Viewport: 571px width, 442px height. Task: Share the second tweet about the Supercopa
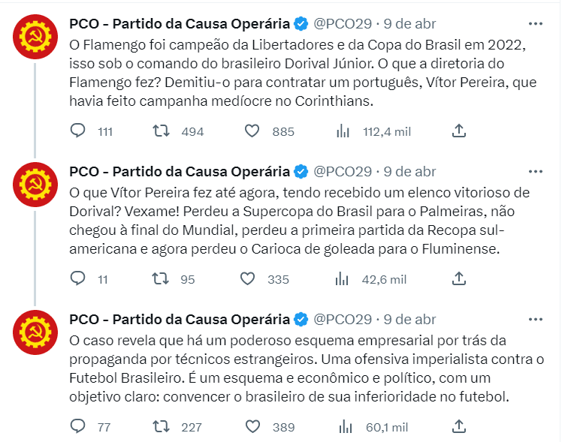coord(459,278)
